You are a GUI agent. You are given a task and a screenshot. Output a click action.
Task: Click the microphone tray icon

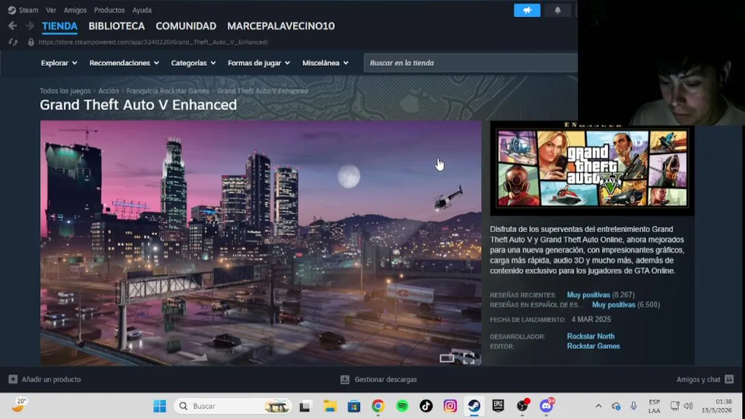(634, 406)
